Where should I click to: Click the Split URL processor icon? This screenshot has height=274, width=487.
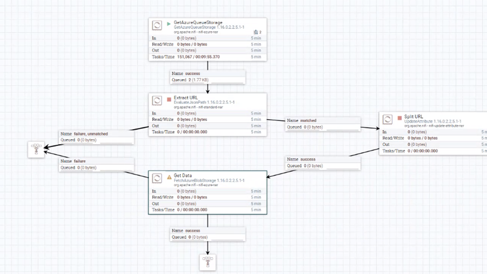click(388, 119)
